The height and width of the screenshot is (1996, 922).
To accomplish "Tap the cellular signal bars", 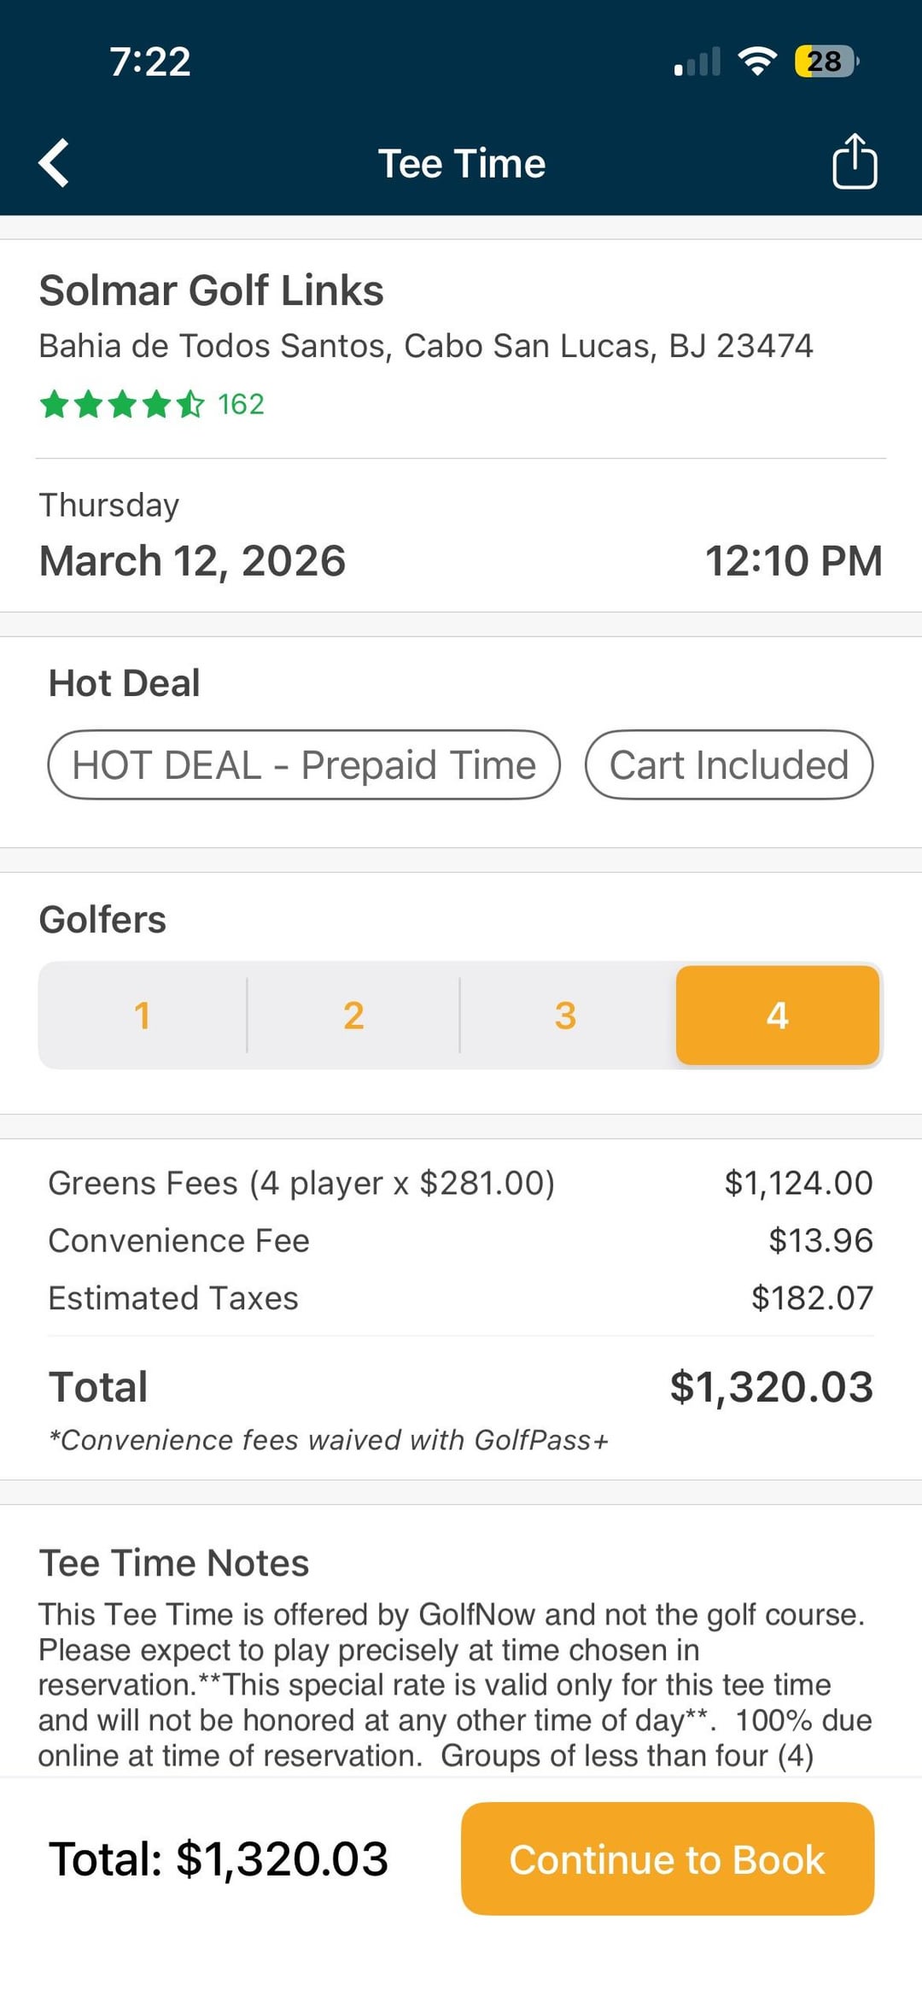I will tap(697, 62).
